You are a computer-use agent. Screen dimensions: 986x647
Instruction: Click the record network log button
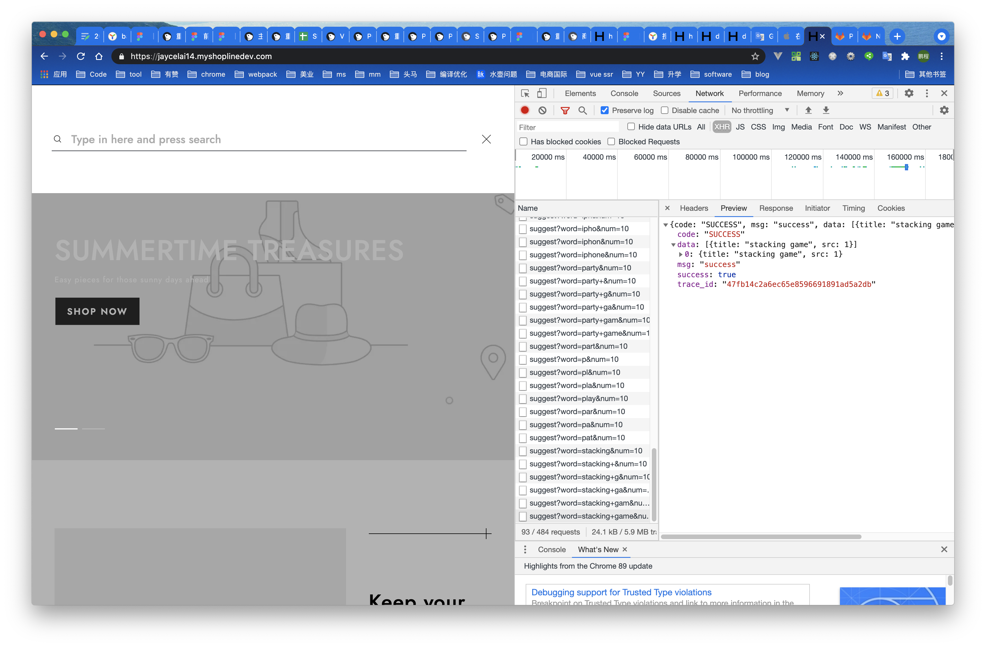pos(525,110)
